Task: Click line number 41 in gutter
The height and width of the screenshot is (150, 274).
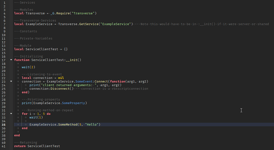Action: point(4,146)
